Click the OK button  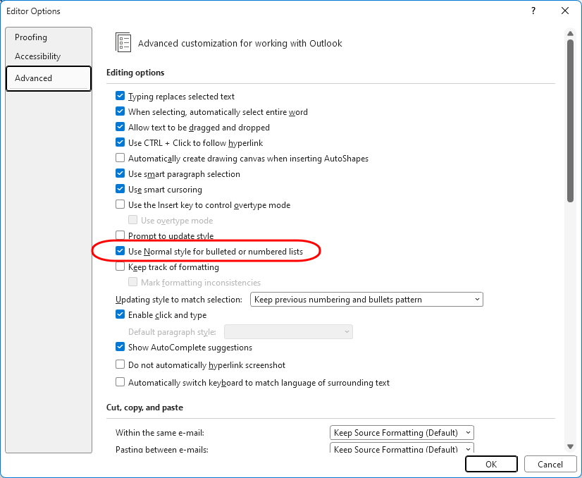(491, 465)
